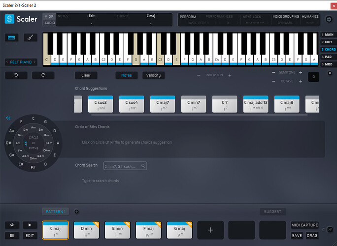Click the magnifier in Chord Search
The image size is (337, 246).
(143, 166)
